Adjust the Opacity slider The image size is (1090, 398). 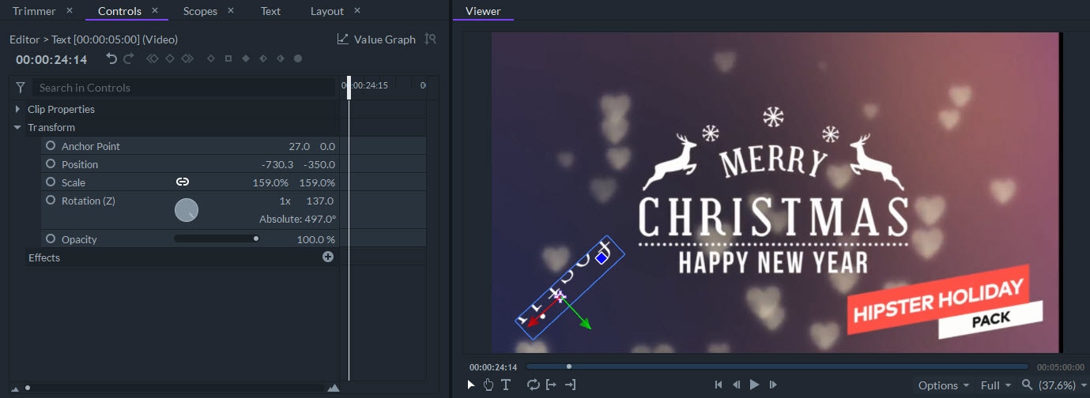(x=217, y=238)
